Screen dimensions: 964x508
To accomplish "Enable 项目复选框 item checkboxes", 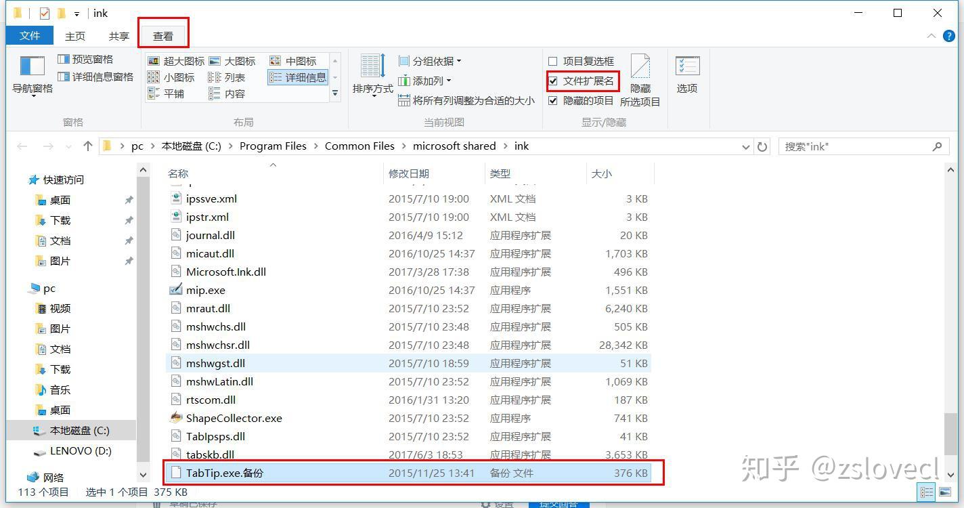I will click(553, 60).
